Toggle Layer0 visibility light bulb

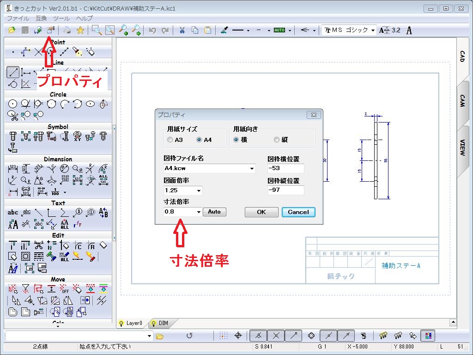(121, 323)
